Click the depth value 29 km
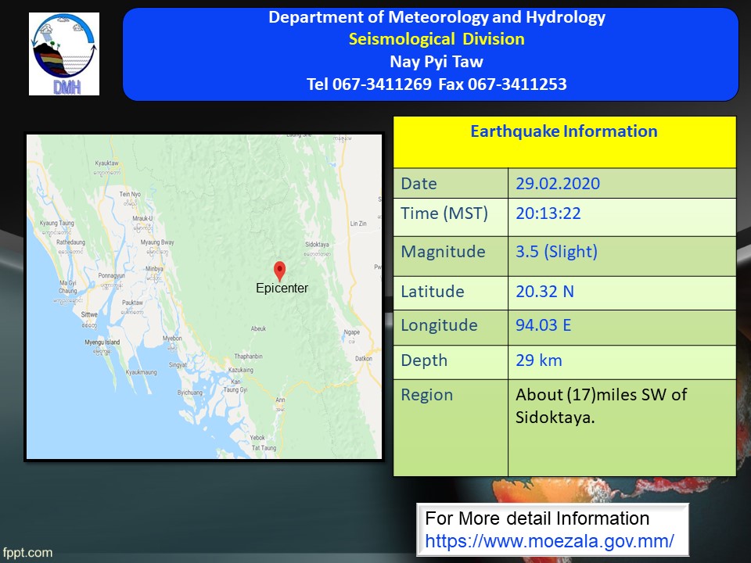This screenshot has width=751, height=563. [x=539, y=360]
